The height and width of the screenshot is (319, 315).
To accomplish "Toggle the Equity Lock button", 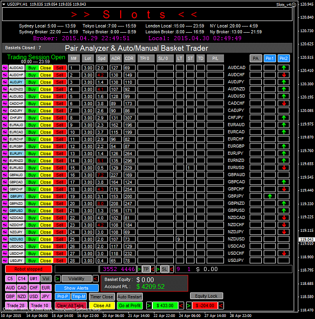I will [206, 296].
